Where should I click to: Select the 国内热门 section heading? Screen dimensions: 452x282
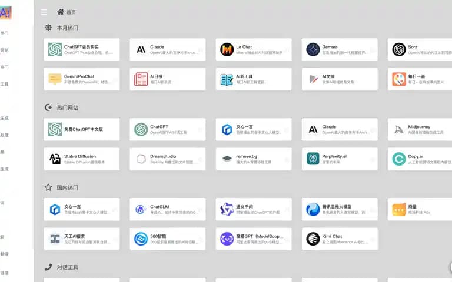tap(68, 187)
